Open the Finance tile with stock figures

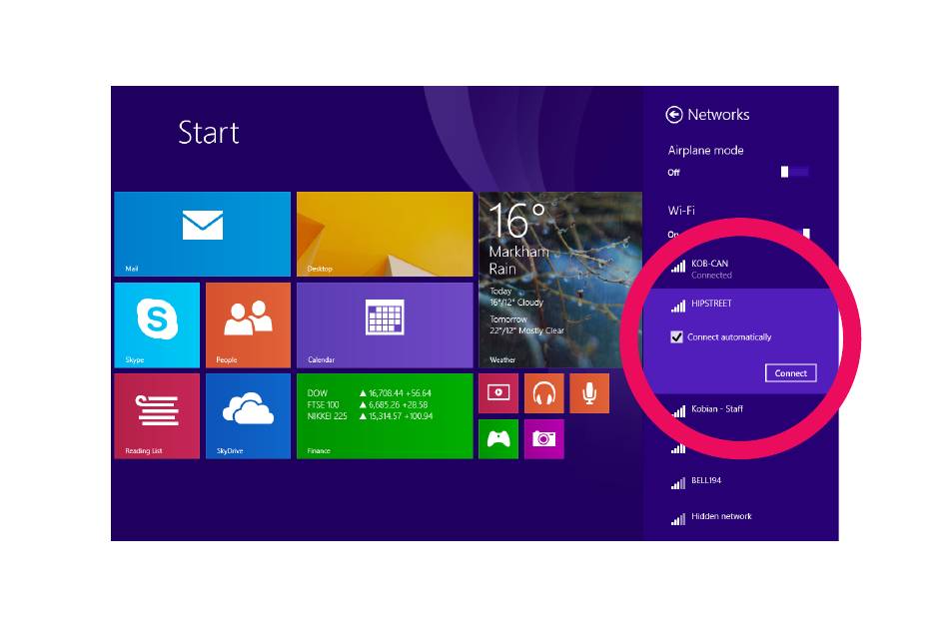coord(385,416)
